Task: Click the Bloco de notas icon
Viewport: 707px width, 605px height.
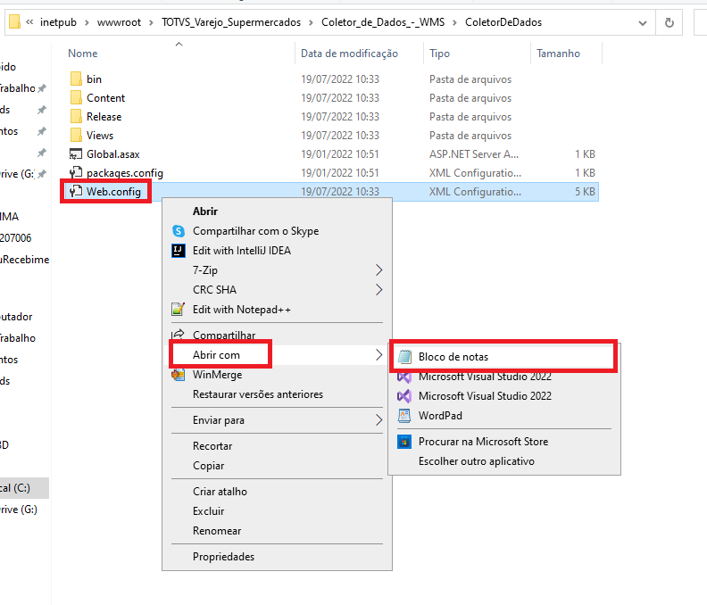Action: [x=403, y=357]
